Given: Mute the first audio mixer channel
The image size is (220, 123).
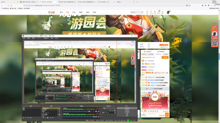Looking at the screenshot, I should click(96, 111).
